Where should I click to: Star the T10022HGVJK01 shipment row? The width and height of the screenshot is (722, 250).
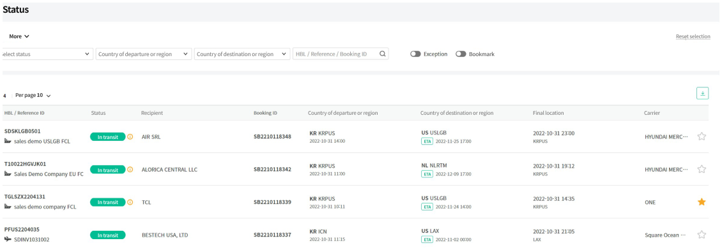702,169
